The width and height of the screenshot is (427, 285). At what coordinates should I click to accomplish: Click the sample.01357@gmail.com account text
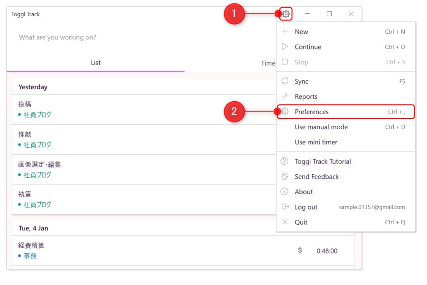pos(372,207)
